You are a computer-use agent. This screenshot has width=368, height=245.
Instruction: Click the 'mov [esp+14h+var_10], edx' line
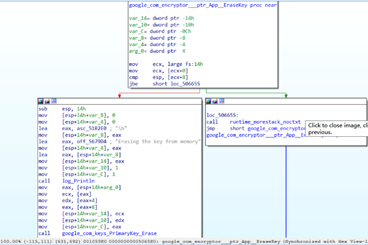pyautogui.click(x=82, y=220)
